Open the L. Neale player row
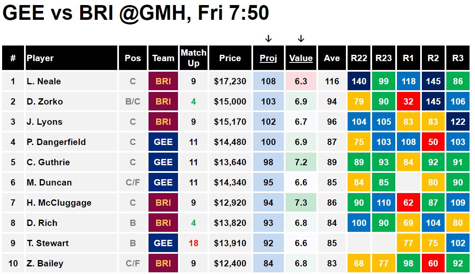This screenshot has width=475, height=274. [236, 81]
